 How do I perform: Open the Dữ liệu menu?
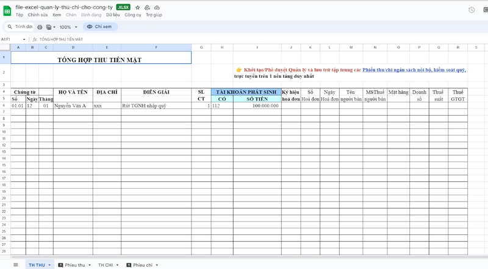(113, 15)
